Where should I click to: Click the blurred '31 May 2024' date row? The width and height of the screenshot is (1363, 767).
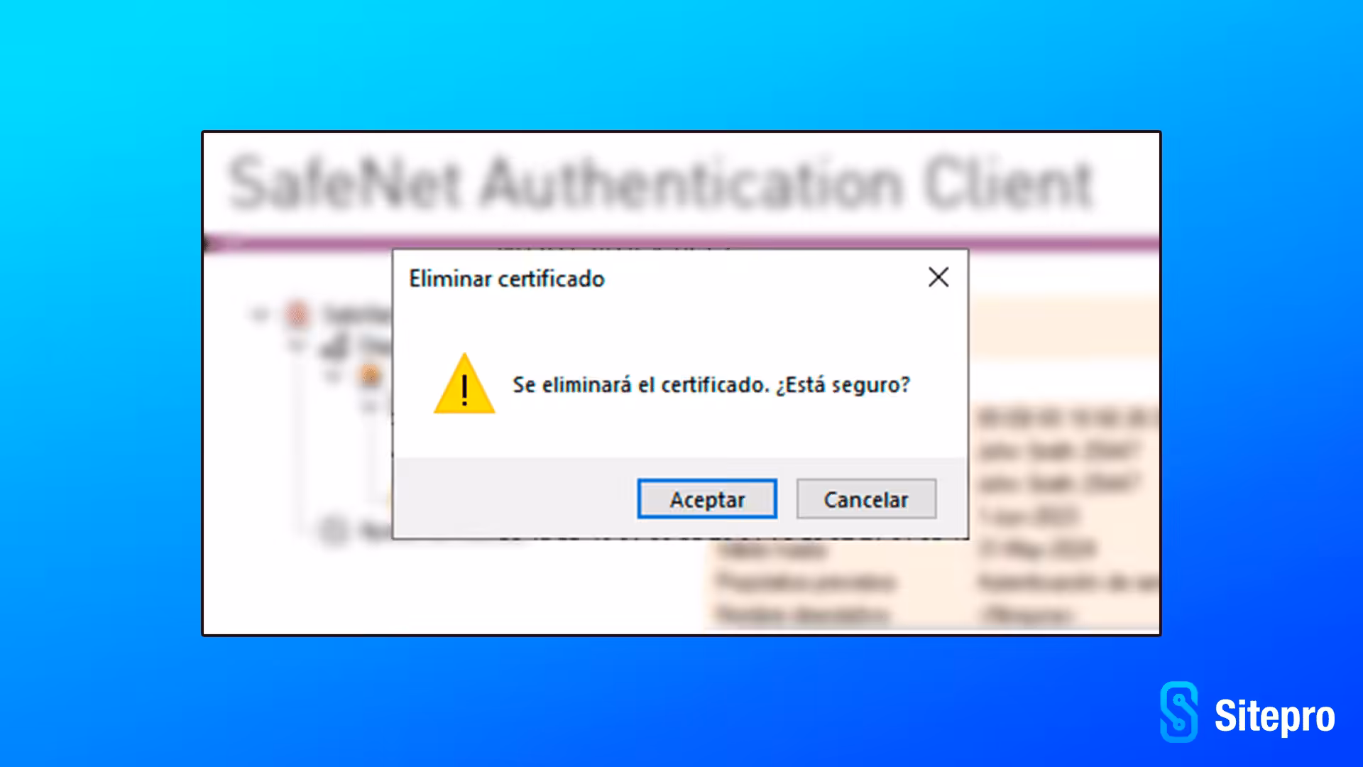click(x=1038, y=548)
